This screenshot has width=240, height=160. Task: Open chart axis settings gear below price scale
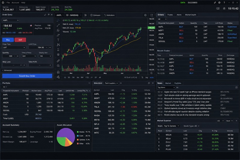coord(151,73)
